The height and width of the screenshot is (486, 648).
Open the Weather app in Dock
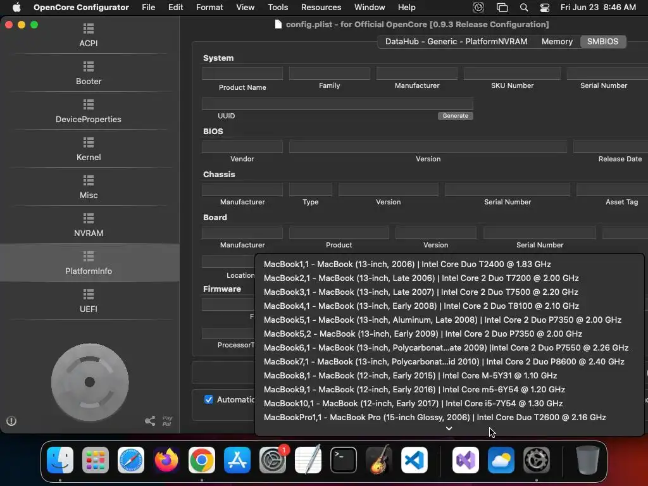(501, 460)
